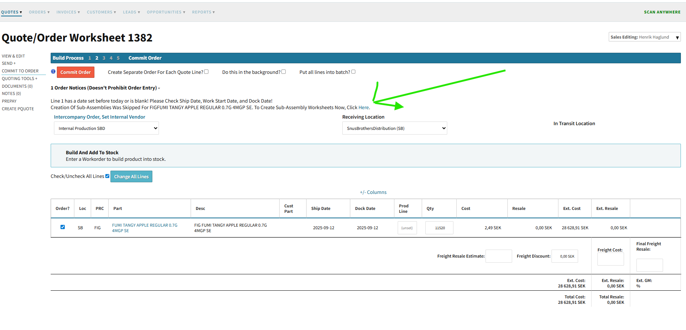Screen dimensions: 686x330
Task: Click the blue info icon beside Commit Order
Action: [x=53, y=72]
